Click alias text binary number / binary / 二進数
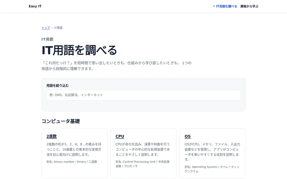Viewport: 287px width, 179px height. coord(75,162)
